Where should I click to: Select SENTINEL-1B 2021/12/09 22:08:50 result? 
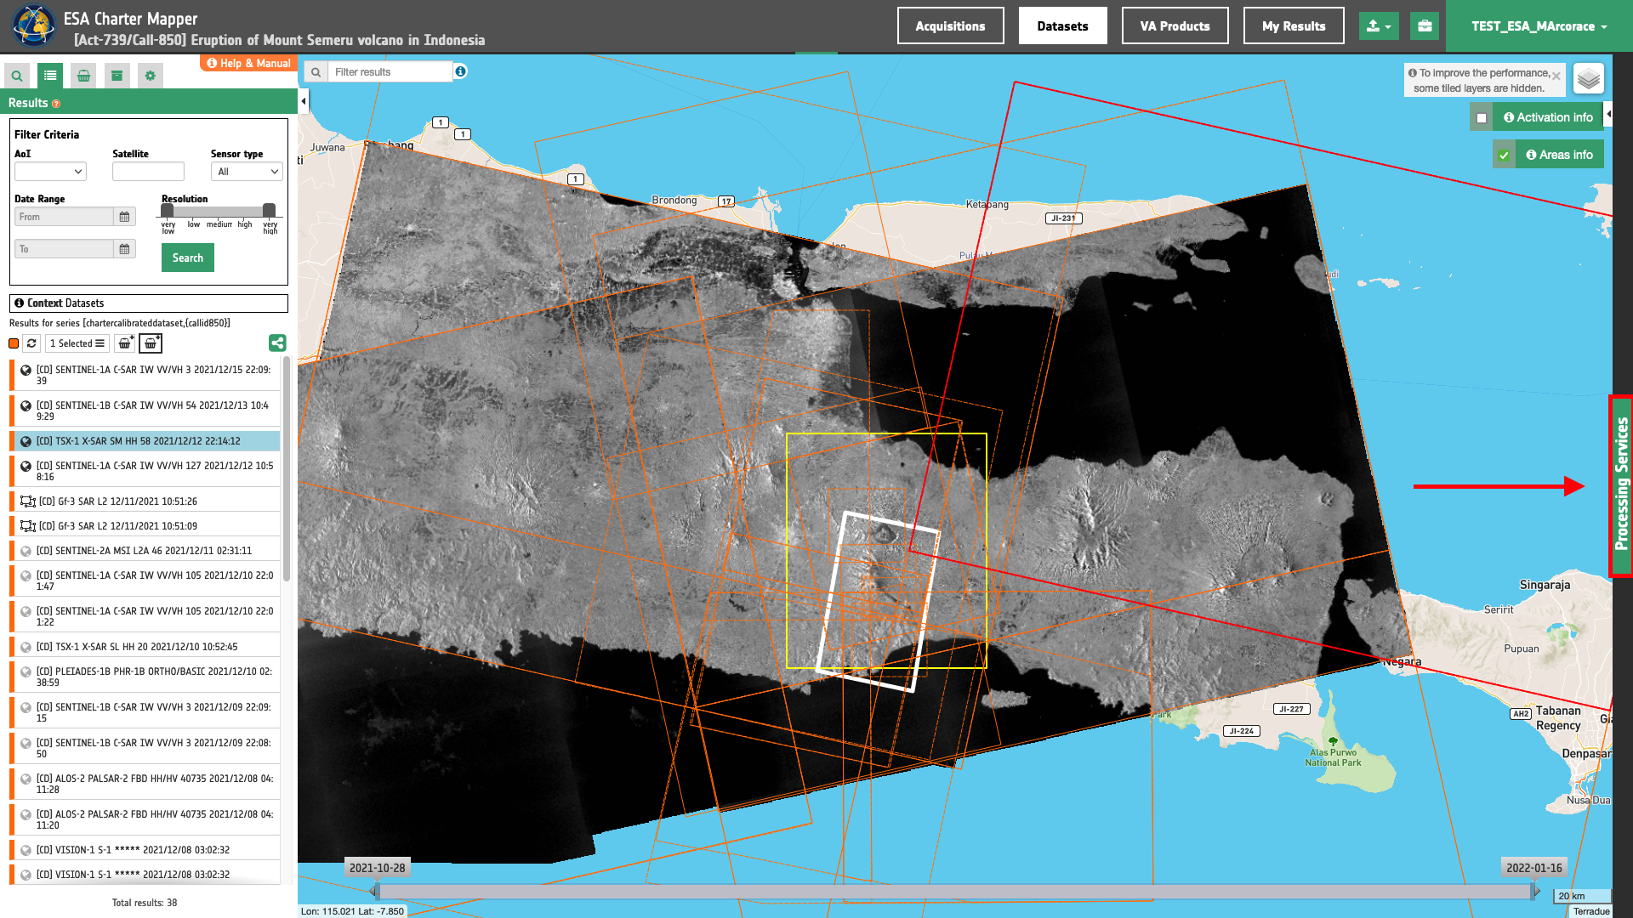pos(145,748)
